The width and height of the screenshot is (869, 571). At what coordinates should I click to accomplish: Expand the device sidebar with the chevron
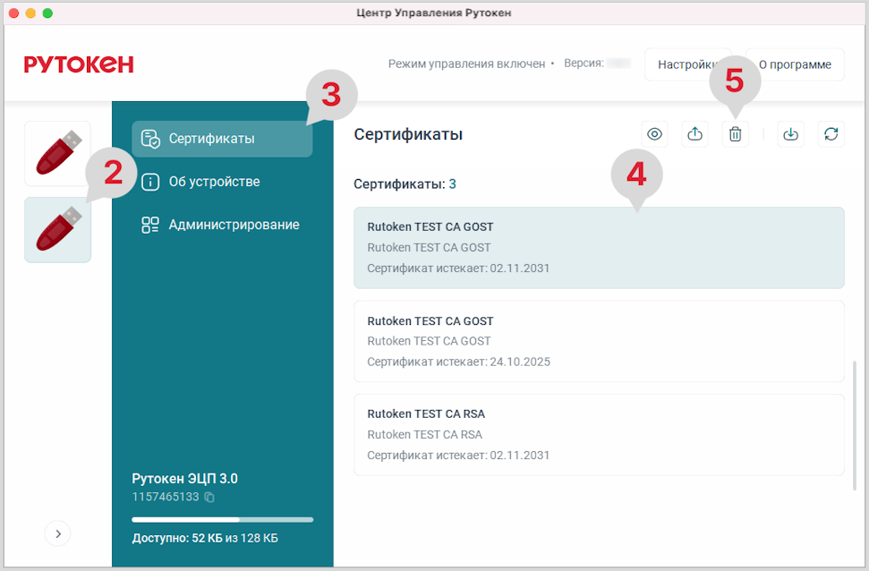pos(58,533)
